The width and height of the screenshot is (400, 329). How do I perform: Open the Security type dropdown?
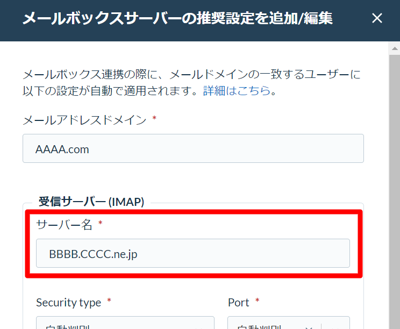125,323
